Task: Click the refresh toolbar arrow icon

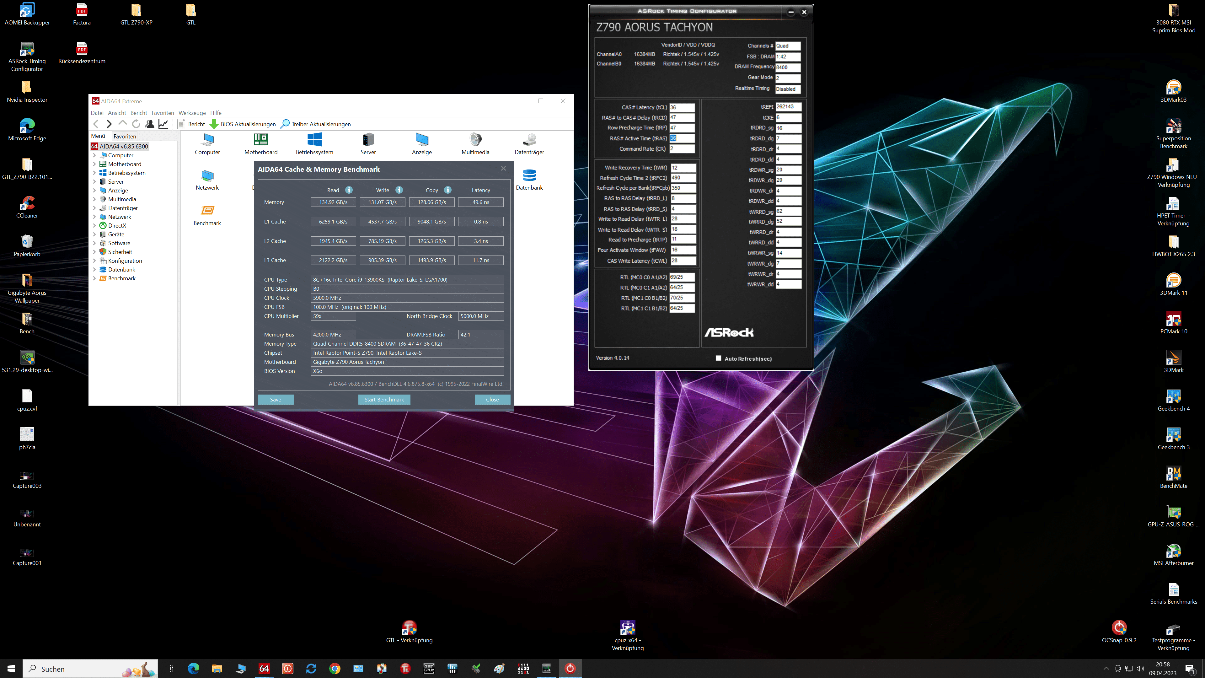Action: (136, 124)
